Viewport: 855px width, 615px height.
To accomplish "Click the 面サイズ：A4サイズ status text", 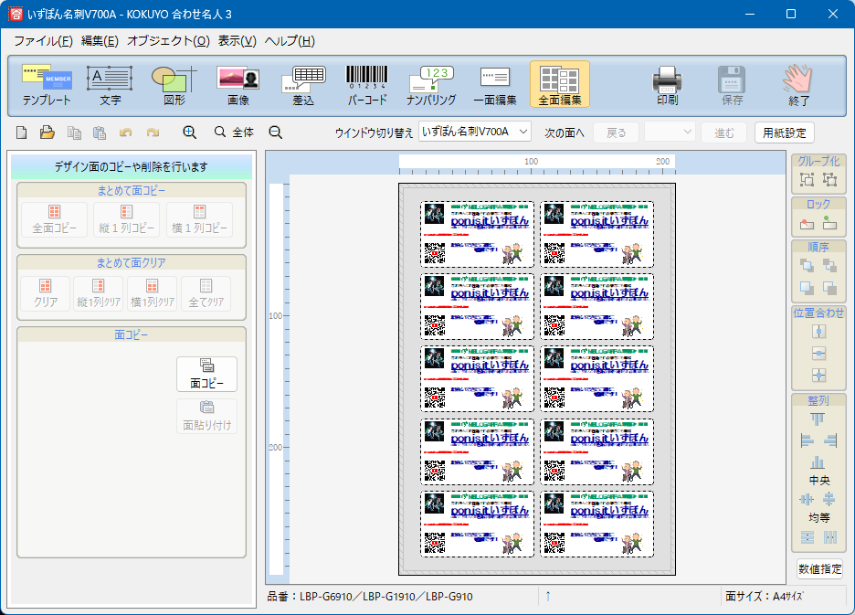I will [764, 597].
